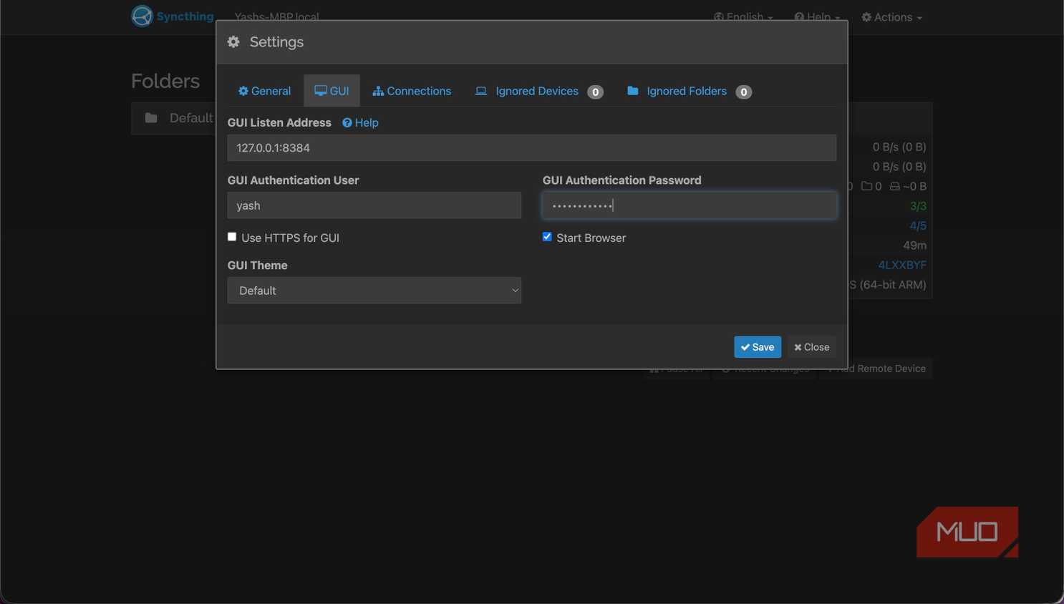
Task: Click the MUO watermark logo
Action: point(967,532)
